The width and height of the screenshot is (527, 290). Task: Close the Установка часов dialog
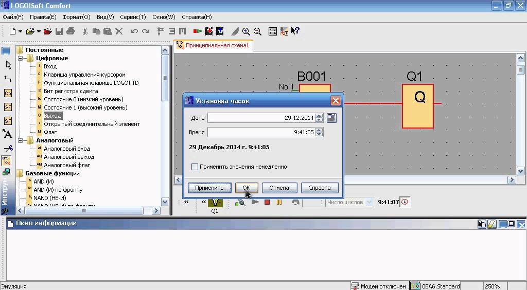pos(336,101)
